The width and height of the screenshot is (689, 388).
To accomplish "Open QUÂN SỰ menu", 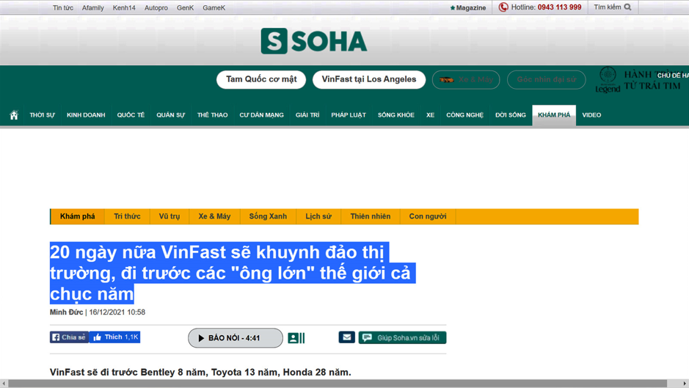I will coord(170,115).
